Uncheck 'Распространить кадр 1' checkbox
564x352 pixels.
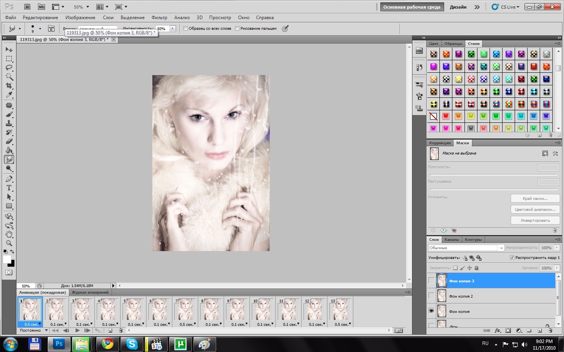pyautogui.click(x=512, y=257)
